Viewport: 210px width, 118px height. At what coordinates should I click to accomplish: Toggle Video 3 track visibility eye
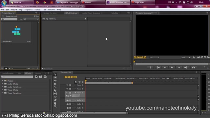(67, 85)
